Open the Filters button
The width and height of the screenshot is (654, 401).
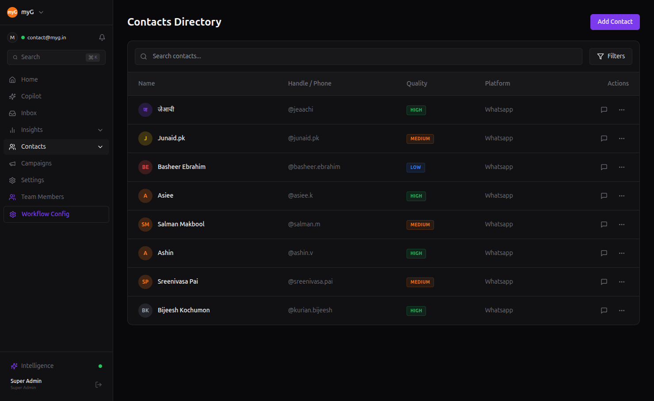click(x=611, y=56)
